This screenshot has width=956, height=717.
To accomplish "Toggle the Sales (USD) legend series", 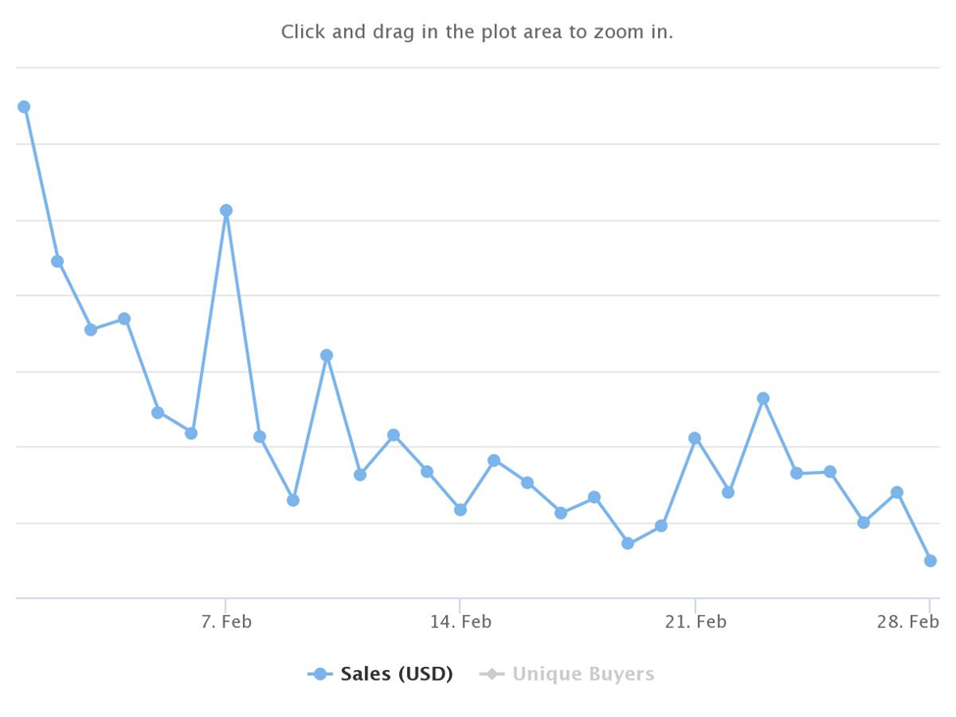I will (380, 674).
